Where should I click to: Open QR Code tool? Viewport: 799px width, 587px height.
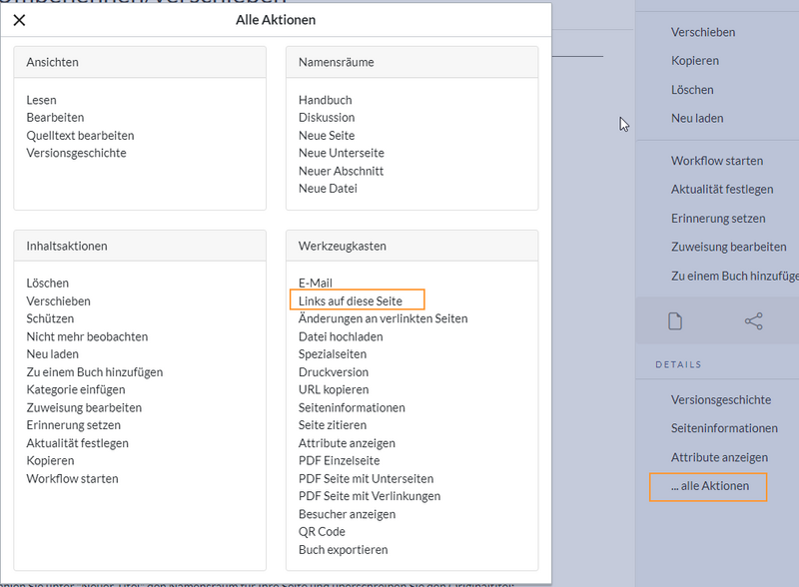click(x=322, y=531)
